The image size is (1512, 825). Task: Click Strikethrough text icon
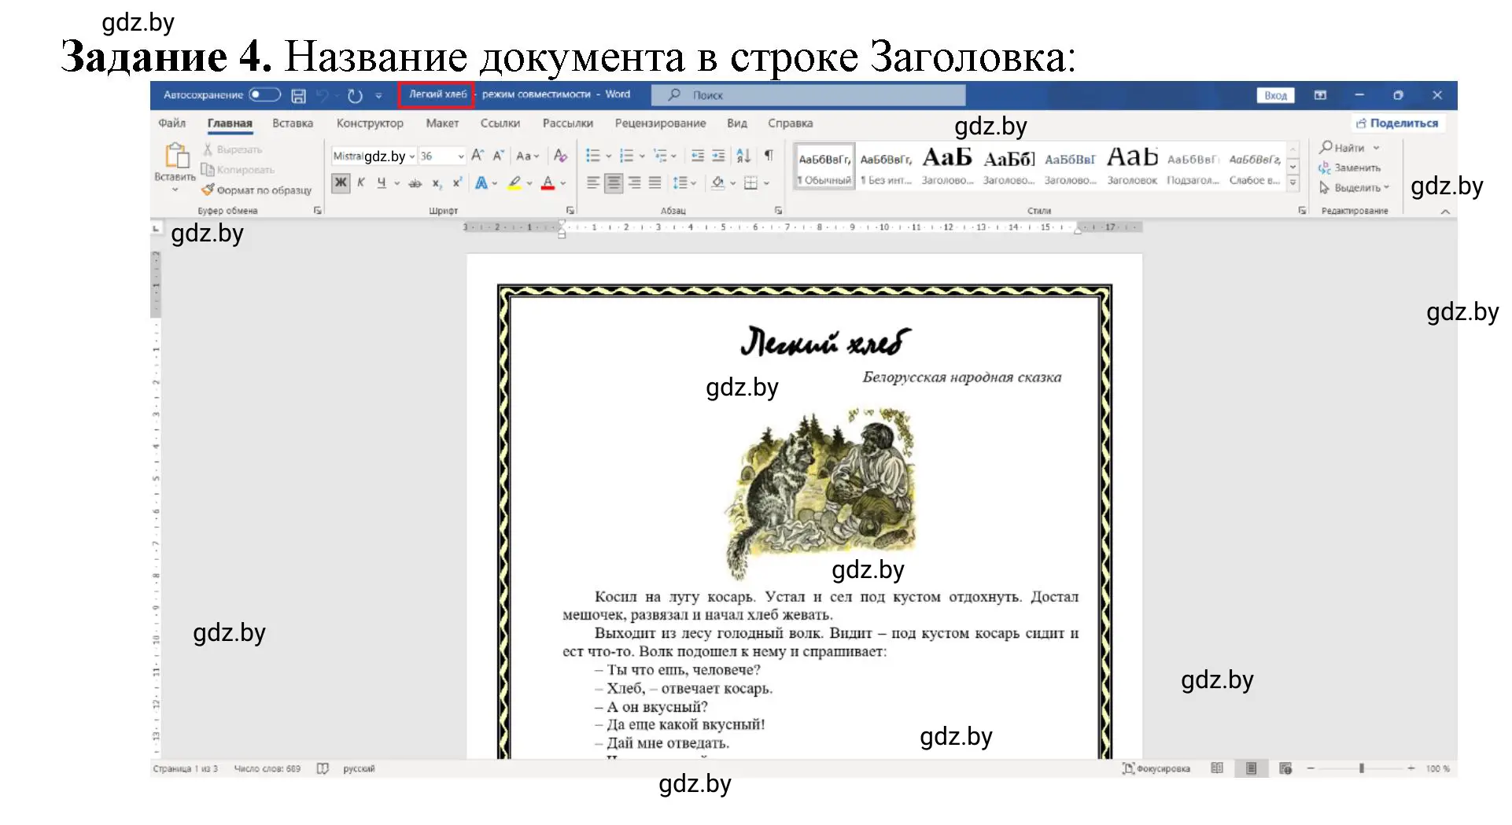[x=415, y=183]
